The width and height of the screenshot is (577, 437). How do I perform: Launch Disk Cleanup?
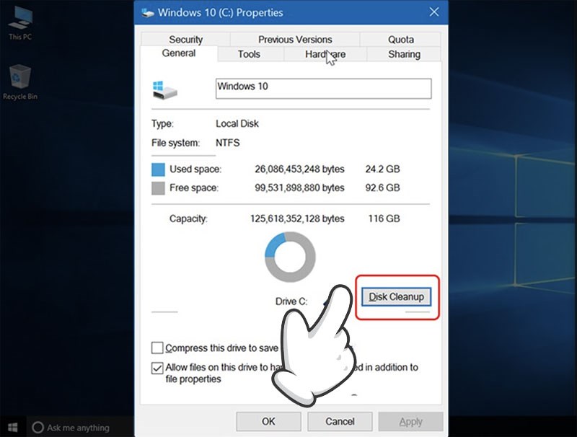coord(395,296)
